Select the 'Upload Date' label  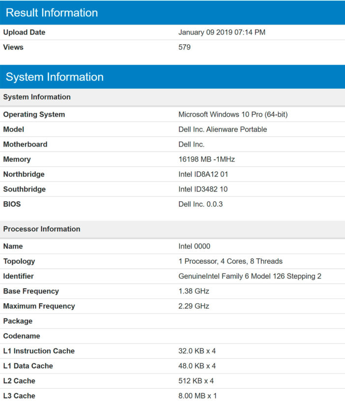[x=24, y=32]
